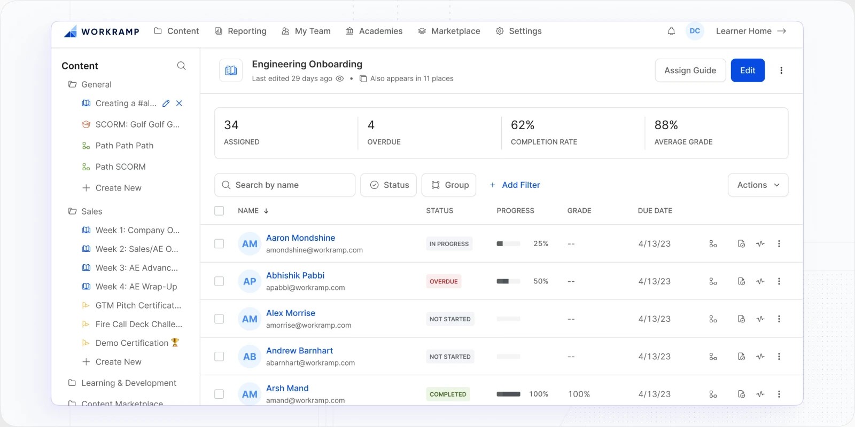Open the Status filter dropdown
855x427 pixels.
388,185
